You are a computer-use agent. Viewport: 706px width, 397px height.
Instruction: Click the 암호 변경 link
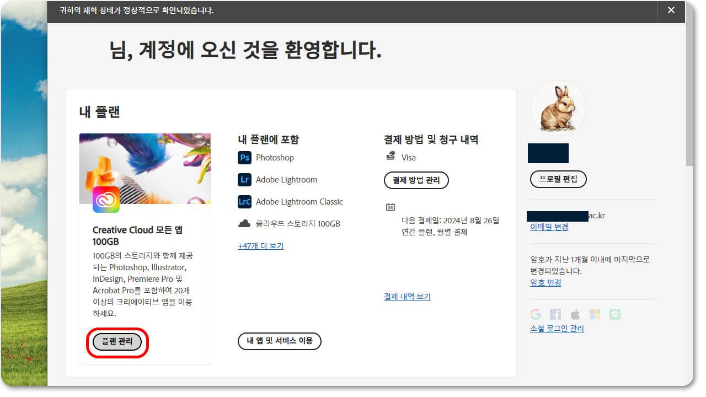545,283
